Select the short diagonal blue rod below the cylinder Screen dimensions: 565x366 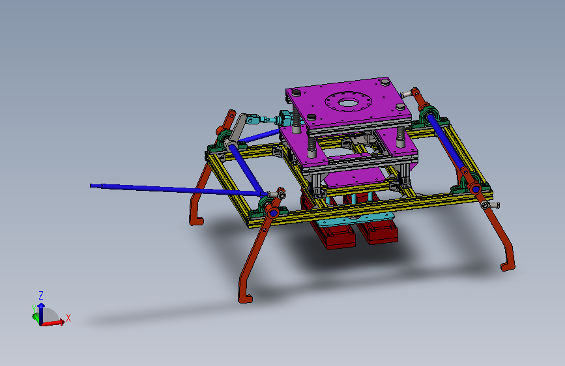point(259,135)
